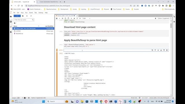Open the Learning bookmarks folder
This screenshot has width=185, height=104.
[x=82, y=9]
